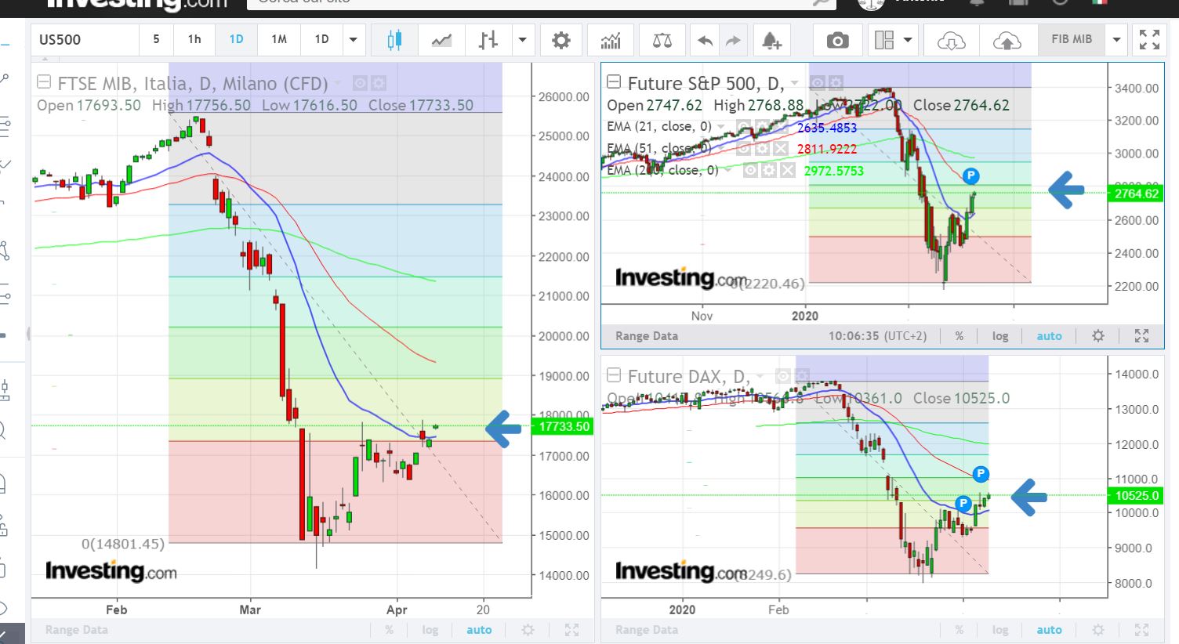The width and height of the screenshot is (1179, 644).
Task: Save chart layout to cloud
Action: click(1007, 40)
